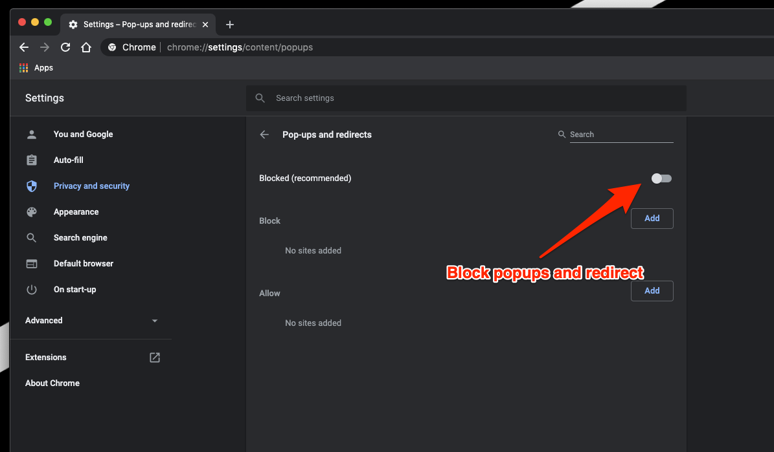Click the browser back arrow button
This screenshot has width=774, height=452.
tap(24, 47)
